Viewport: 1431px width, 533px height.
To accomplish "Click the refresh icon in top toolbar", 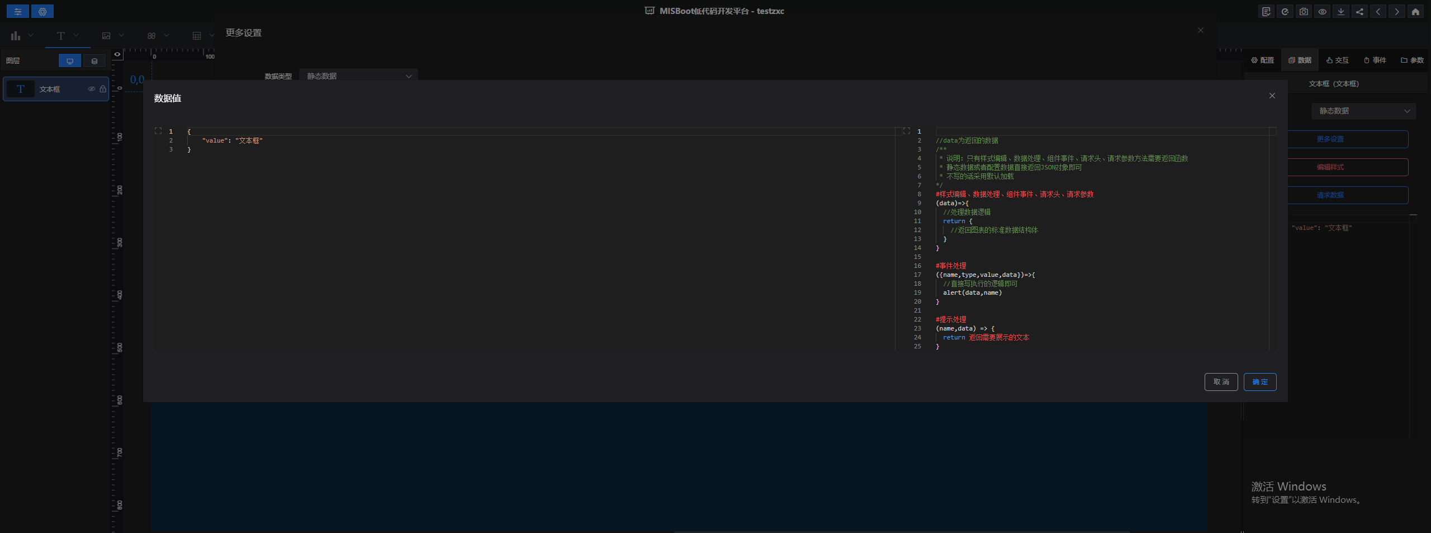I will click(1285, 12).
